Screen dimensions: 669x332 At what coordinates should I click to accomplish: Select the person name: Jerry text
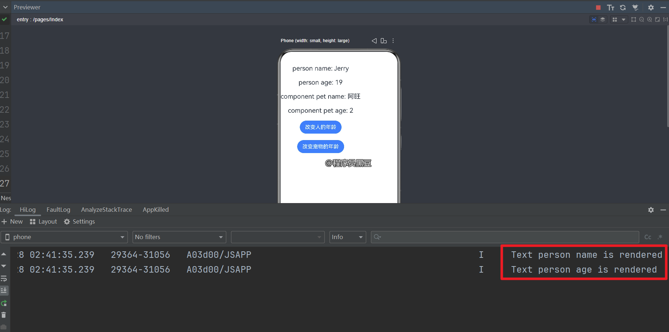click(x=321, y=68)
